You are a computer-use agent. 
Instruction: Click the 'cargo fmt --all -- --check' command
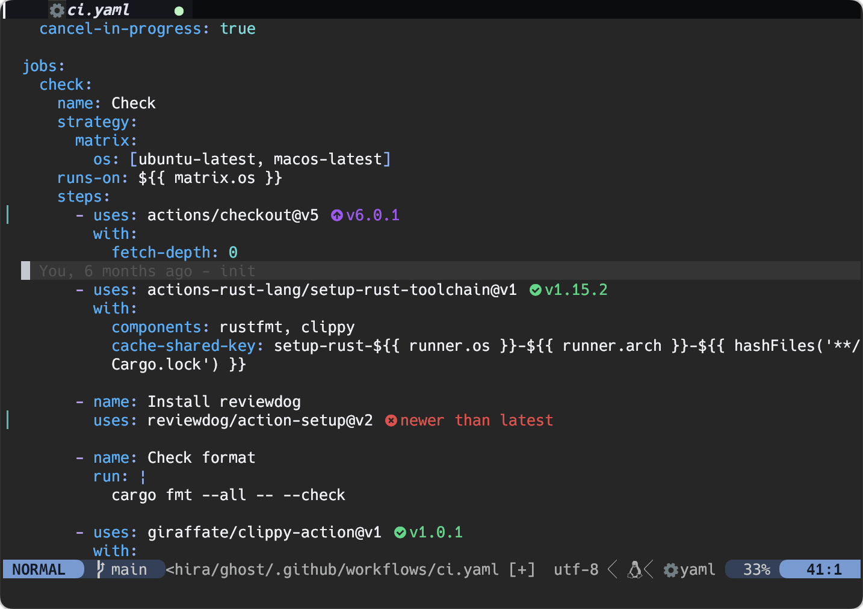[x=229, y=495]
